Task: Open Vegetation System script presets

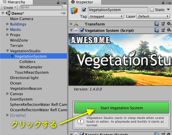Action: 163,30
